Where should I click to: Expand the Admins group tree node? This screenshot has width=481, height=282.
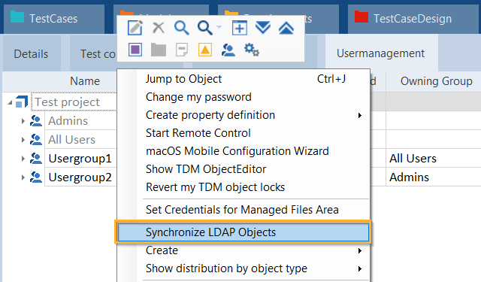pos(23,121)
